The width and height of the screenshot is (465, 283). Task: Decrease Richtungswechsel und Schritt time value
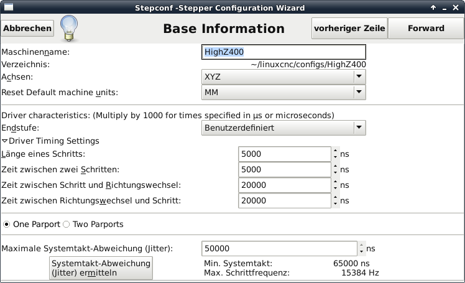(336, 204)
